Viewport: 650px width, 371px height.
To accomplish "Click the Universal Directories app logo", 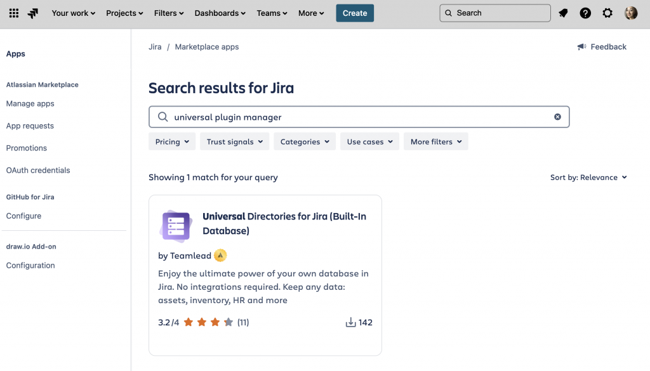I will 176,226.
